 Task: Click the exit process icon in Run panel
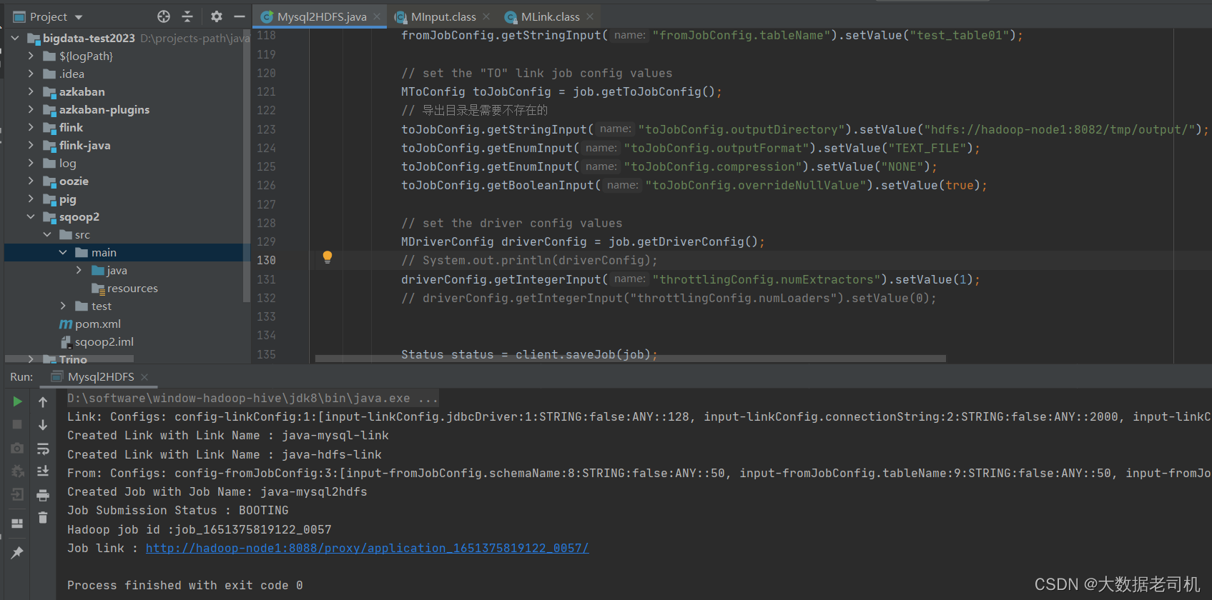tap(17, 494)
